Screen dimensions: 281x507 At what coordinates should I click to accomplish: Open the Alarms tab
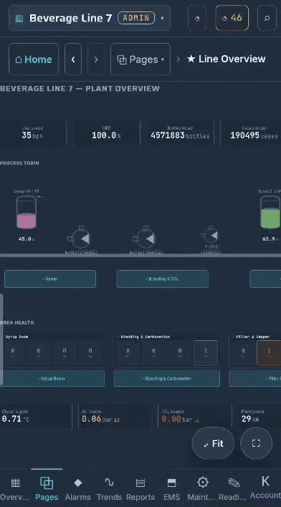[x=78, y=489]
